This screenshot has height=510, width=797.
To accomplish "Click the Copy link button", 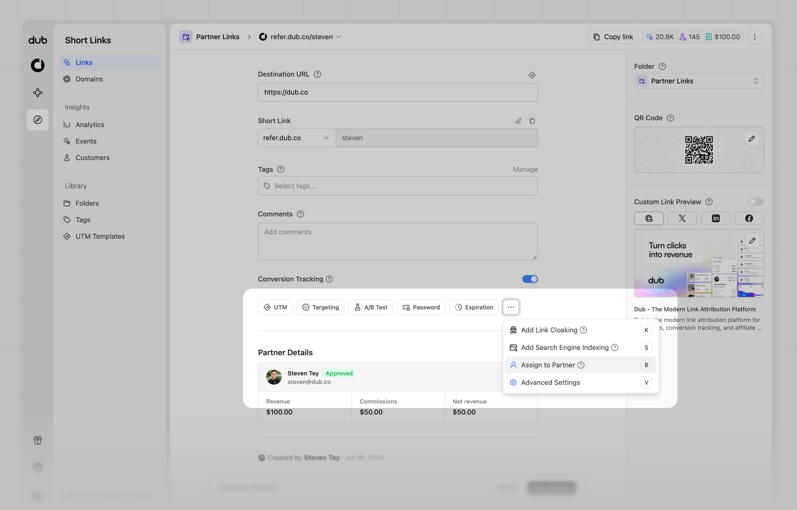I will [613, 37].
